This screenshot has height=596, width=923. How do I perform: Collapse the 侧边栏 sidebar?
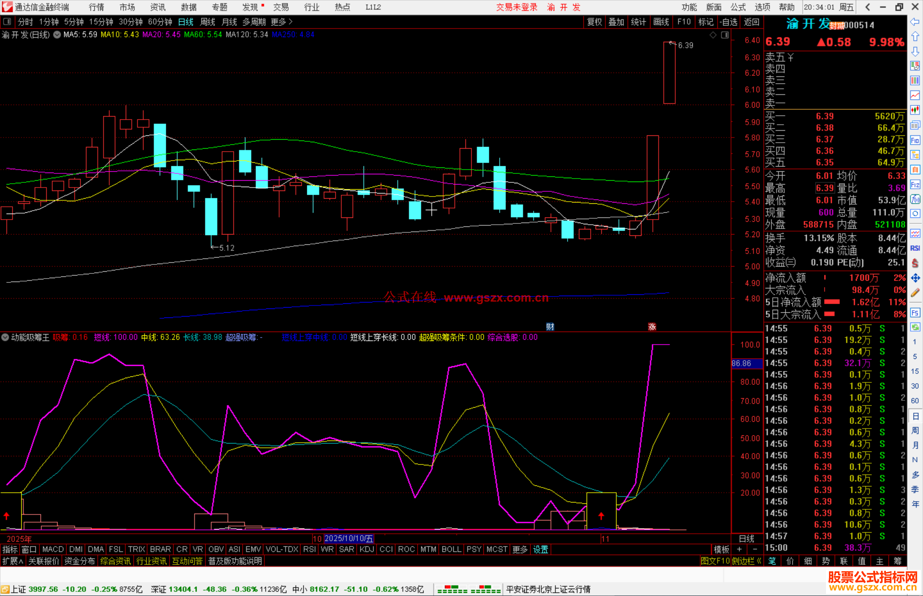click(x=747, y=561)
